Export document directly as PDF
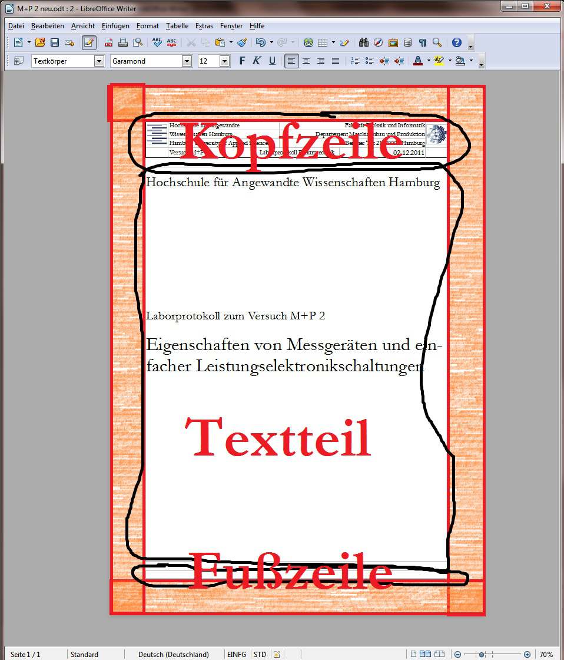Screen dimensions: 564x660 tap(109, 42)
